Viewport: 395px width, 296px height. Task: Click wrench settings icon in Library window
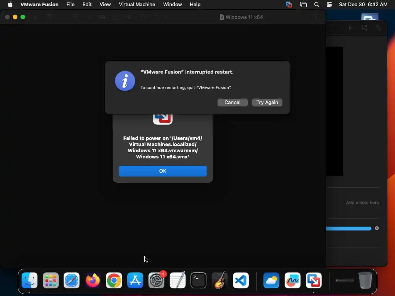(x=378, y=28)
